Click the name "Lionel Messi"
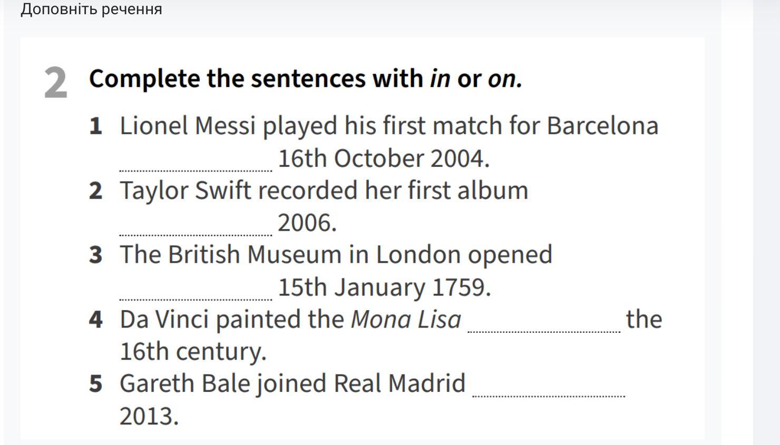Screen dimensions: 780x445 pos(188,126)
